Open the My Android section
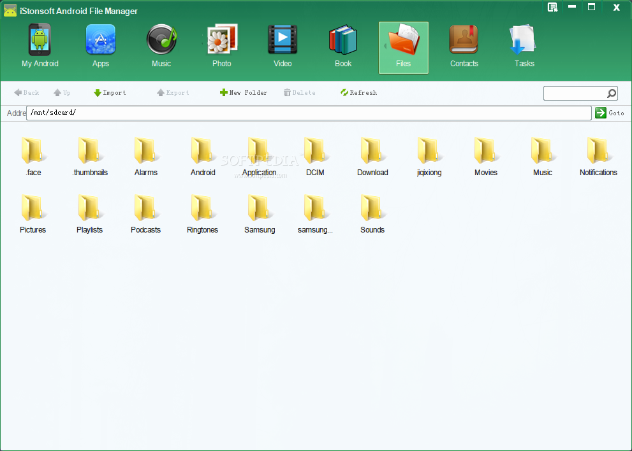The height and width of the screenshot is (451, 632). pyautogui.click(x=40, y=47)
